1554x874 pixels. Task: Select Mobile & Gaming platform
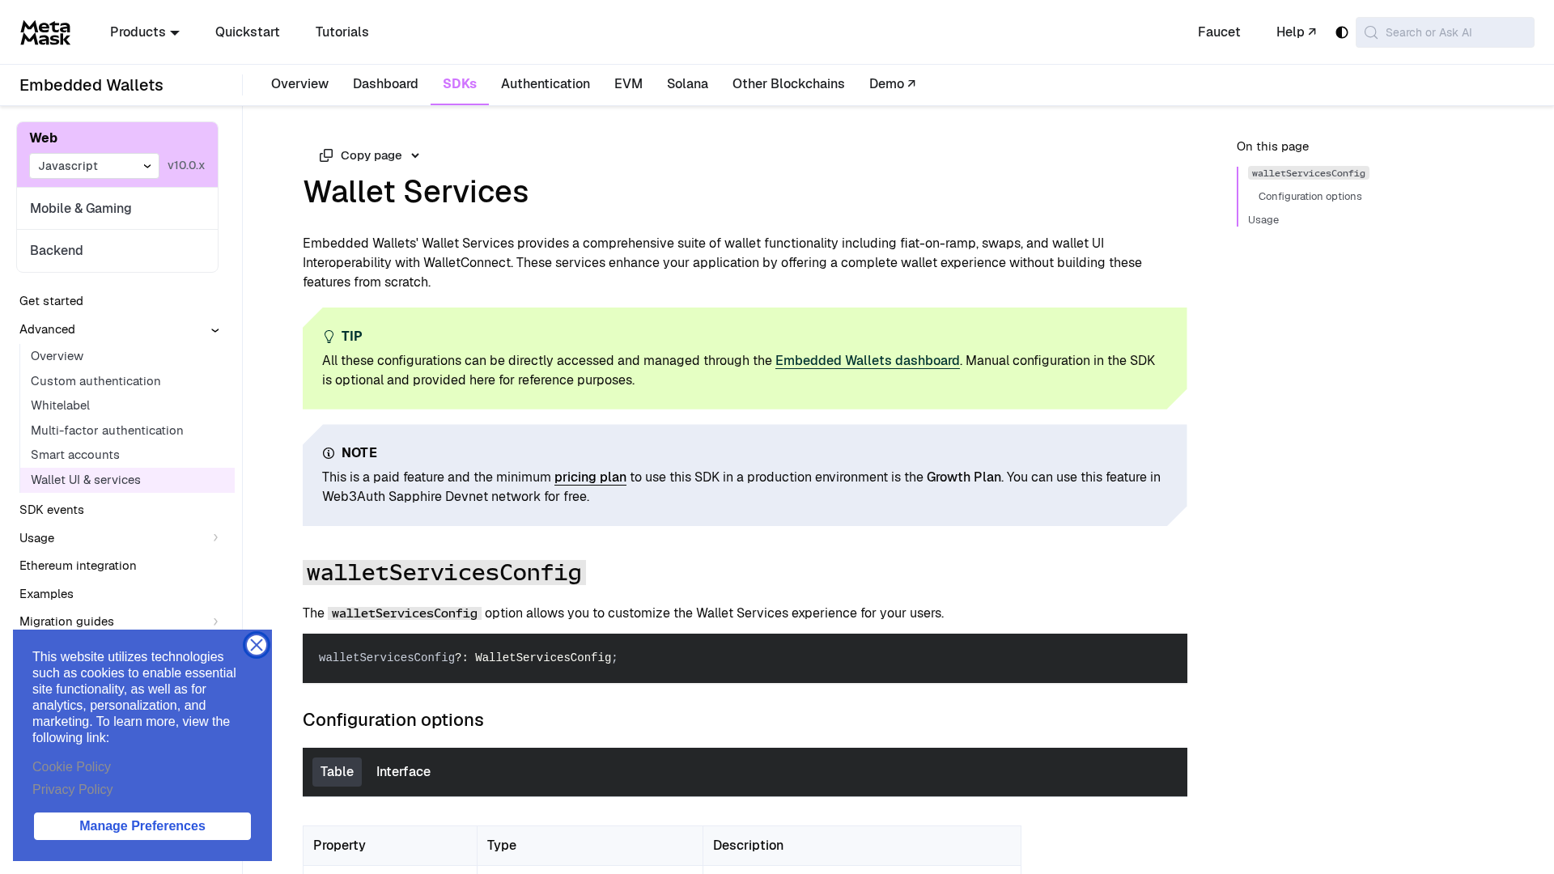117,209
